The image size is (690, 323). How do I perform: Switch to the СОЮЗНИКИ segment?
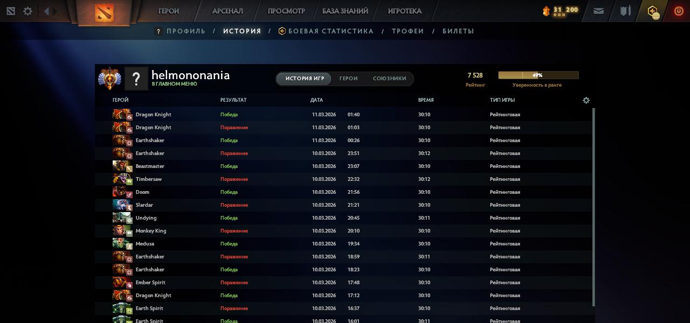click(389, 79)
